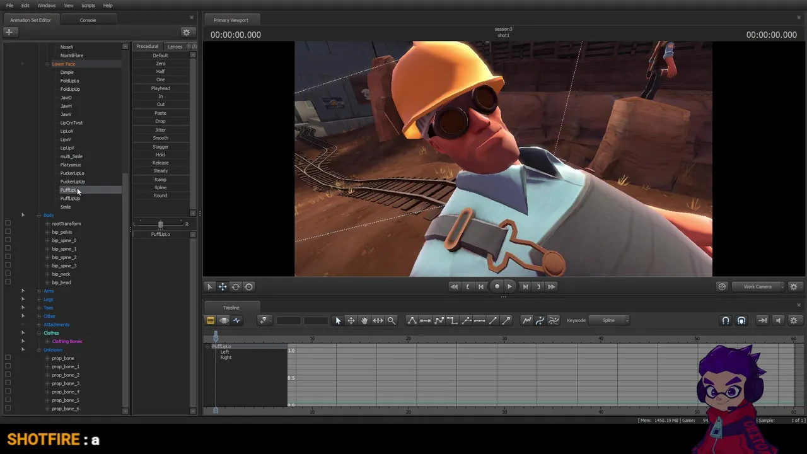This screenshot has height=454, width=807.
Task: Apply the Zero procedural preset
Action: coord(161,64)
